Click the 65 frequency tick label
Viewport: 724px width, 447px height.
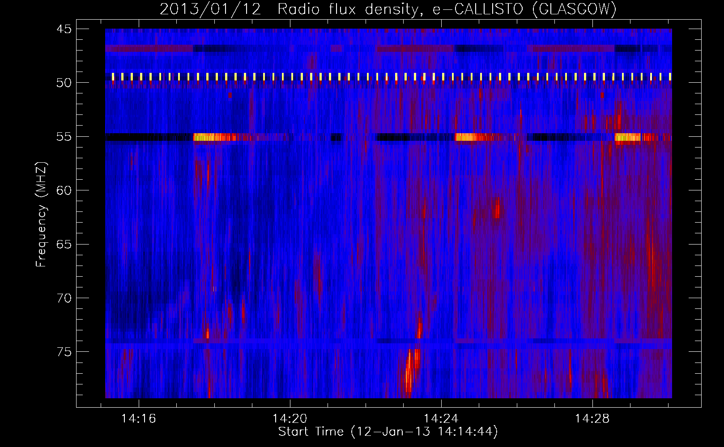pyautogui.click(x=64, y=245)
